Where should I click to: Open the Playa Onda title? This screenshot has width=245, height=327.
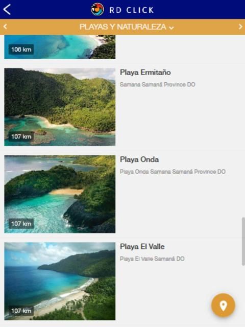pyautogui.click(x=139, y=159)
